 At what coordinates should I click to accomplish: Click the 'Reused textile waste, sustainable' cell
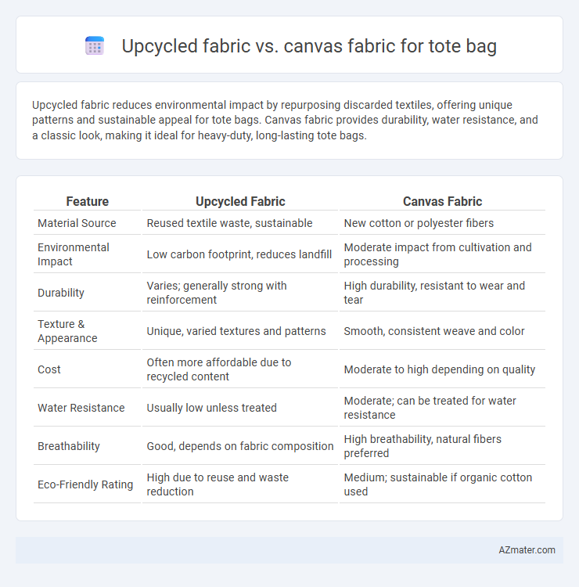click(229, 223)
